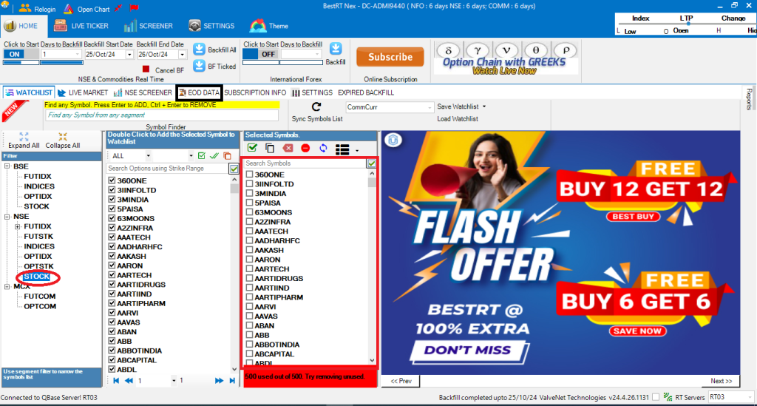
Task: Click the green double-check icon beside ALL filter
Action: 214,156
